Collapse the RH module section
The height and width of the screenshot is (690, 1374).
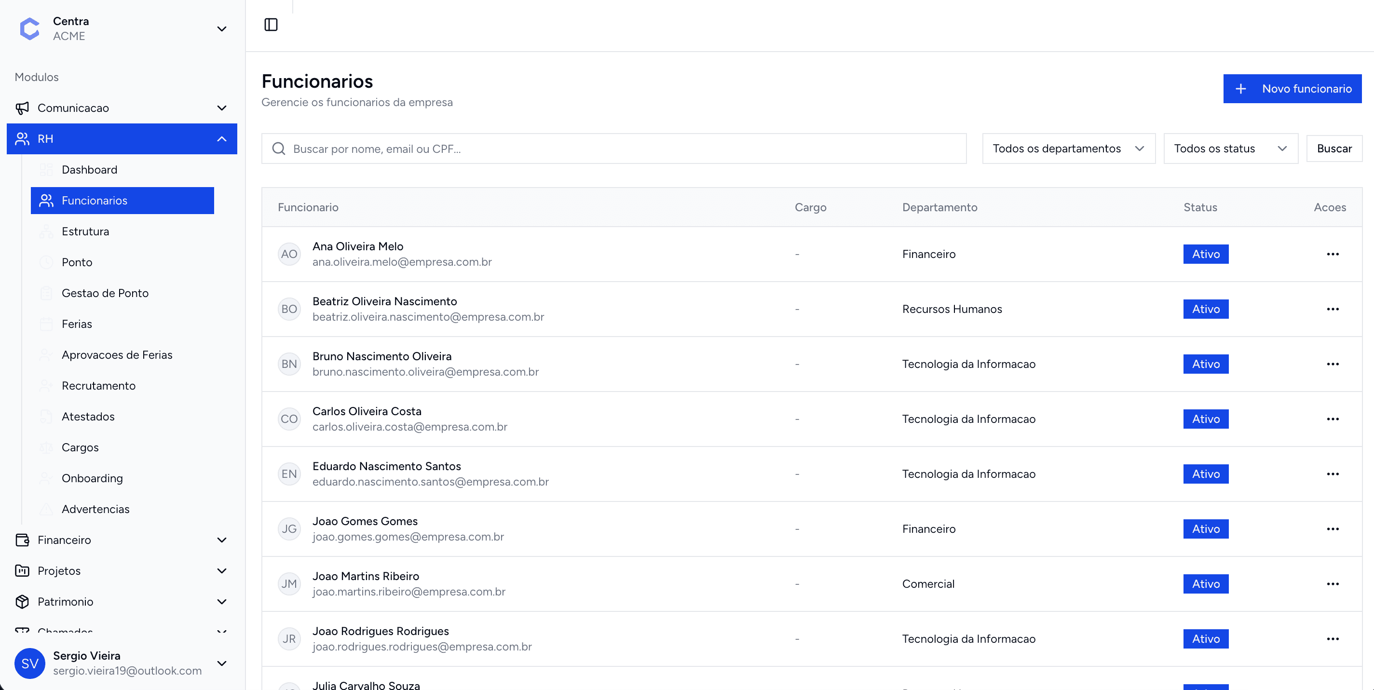[222, 139]
